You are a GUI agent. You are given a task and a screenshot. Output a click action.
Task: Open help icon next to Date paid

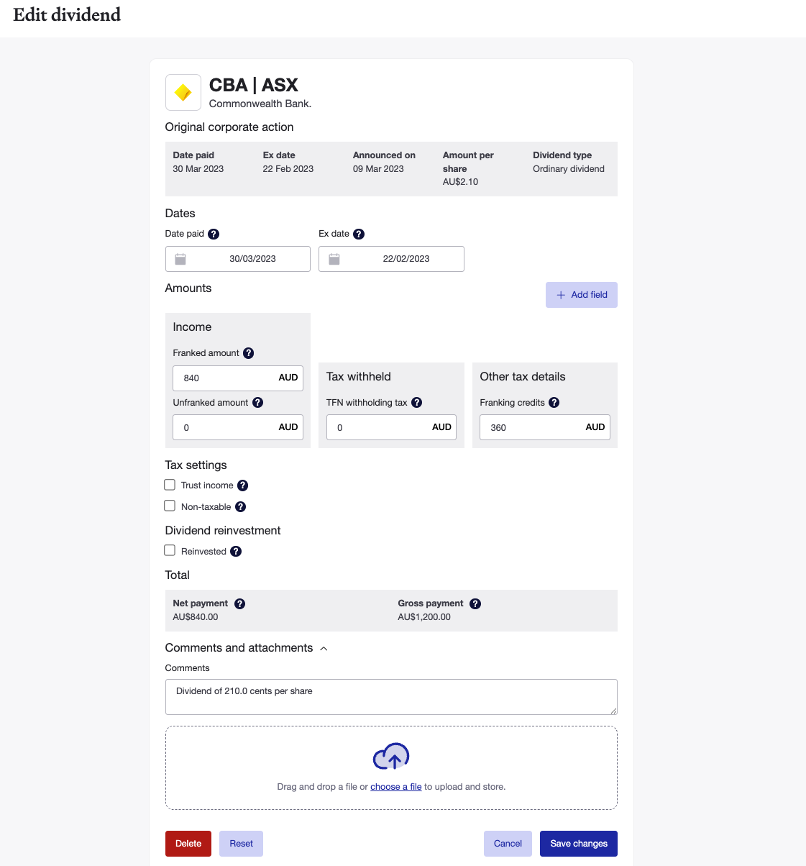214,234
